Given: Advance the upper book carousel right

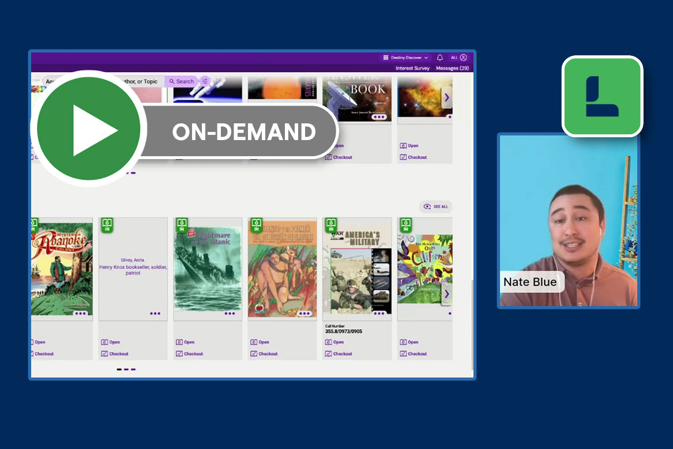Looking at the screenshot, I should pyautogui.click(x=446, y=97).
